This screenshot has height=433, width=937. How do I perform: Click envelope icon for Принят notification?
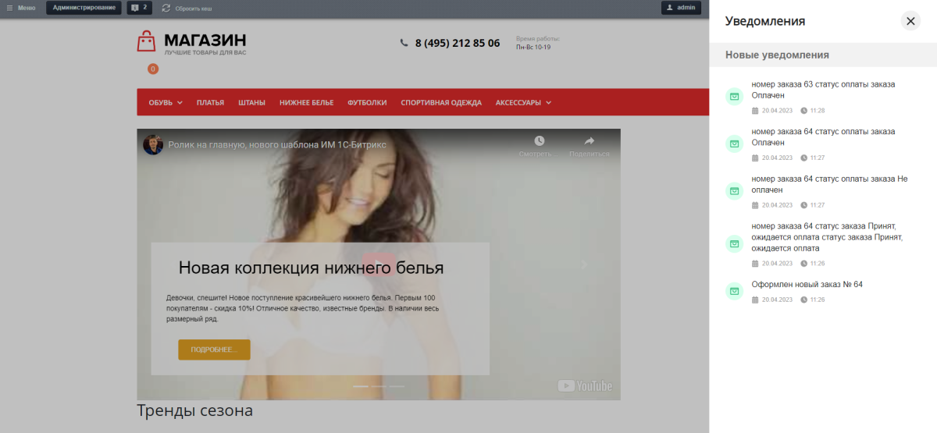734,243
